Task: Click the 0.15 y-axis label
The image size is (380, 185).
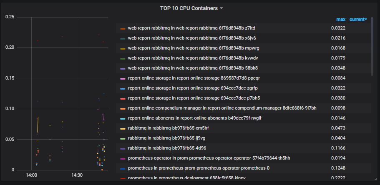Action: (x=10, y=78)
